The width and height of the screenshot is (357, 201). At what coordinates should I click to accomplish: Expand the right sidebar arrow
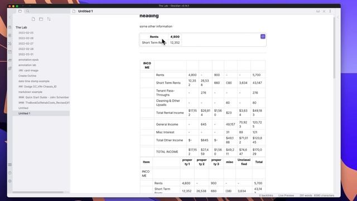[x=338, y=17]
